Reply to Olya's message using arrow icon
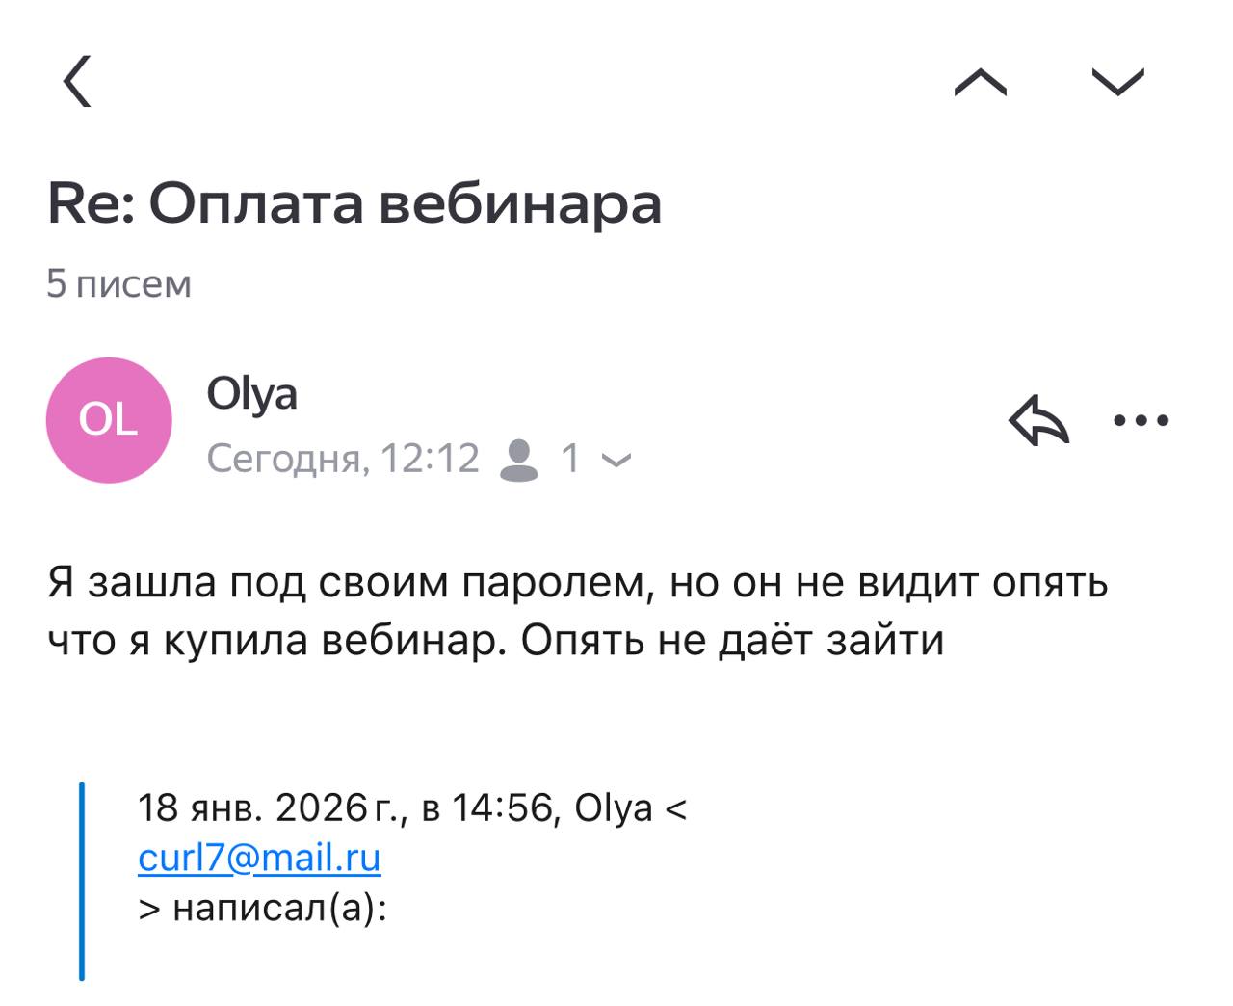This screenshot has height=1006, width=1233. (x=1038, y=421)
